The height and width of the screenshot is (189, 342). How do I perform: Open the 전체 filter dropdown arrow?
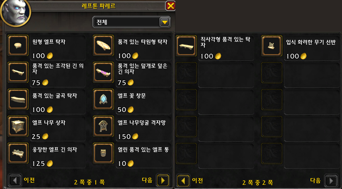click(x=165, y=22)
